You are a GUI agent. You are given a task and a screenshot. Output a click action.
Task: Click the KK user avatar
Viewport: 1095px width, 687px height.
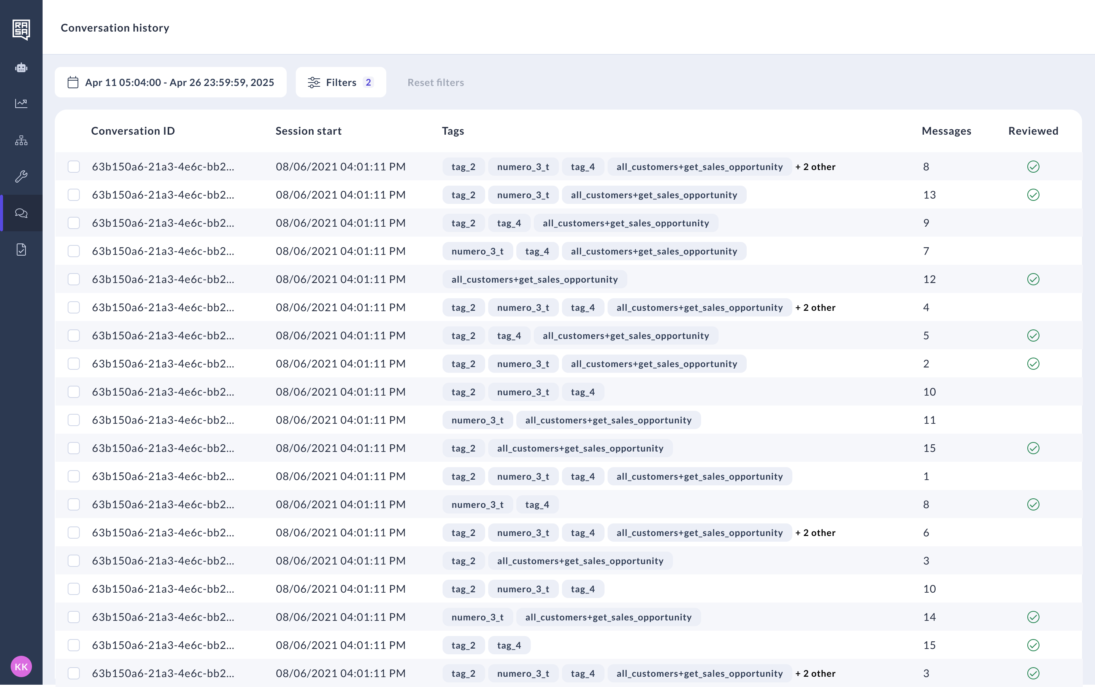(x=21, y=666)
